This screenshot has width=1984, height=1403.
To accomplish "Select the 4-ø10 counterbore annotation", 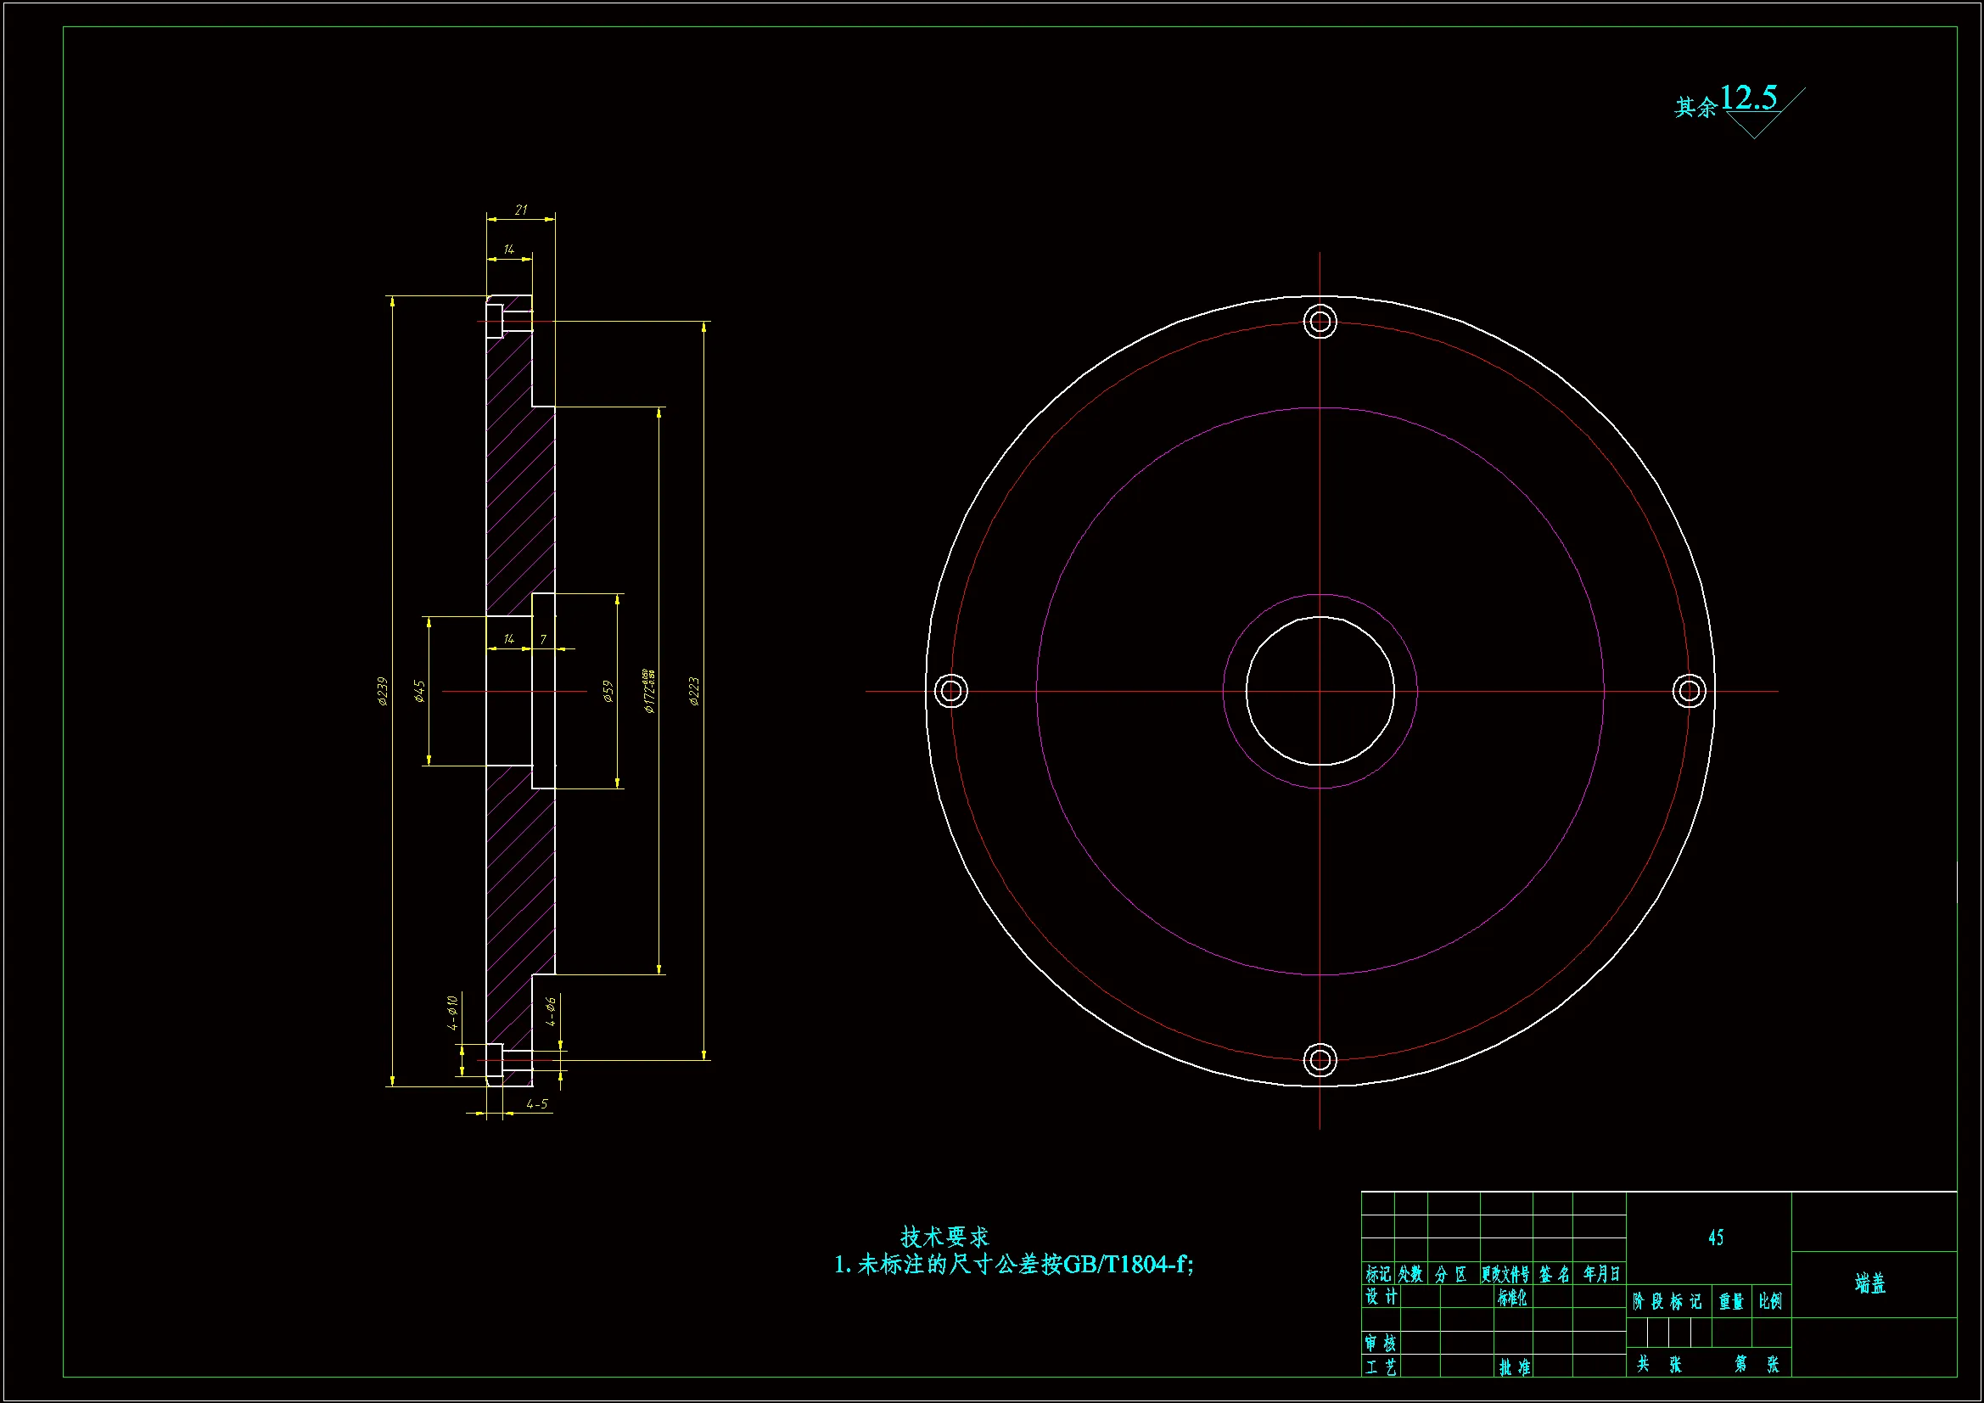I will pos(452,1013).
